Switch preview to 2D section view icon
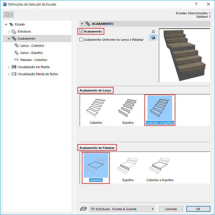 coord(153,31)
